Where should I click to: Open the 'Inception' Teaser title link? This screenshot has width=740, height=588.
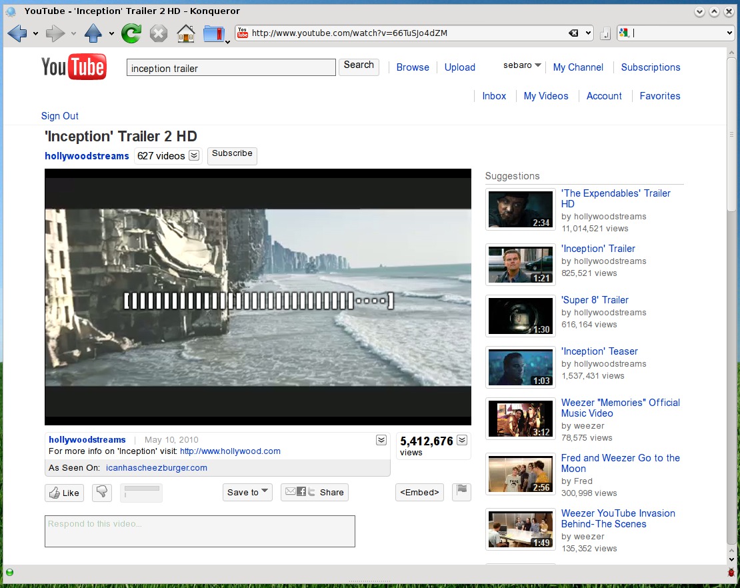(599, 351)
